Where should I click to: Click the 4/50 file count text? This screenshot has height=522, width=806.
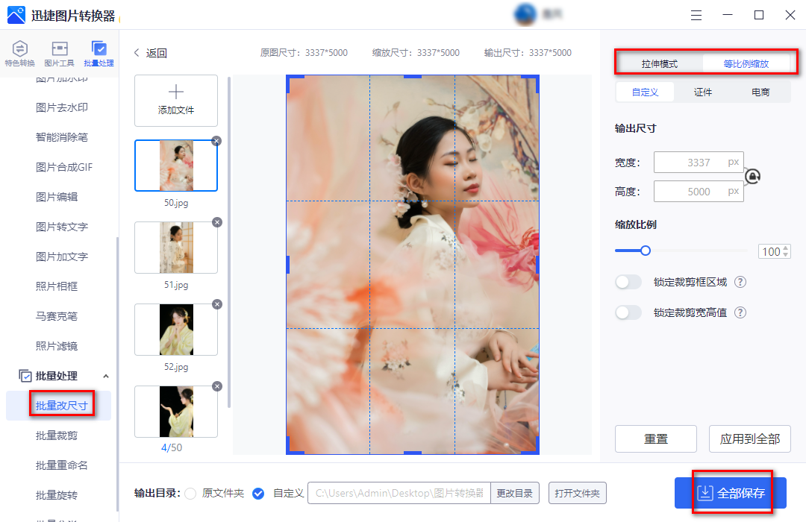click(172, 447)
